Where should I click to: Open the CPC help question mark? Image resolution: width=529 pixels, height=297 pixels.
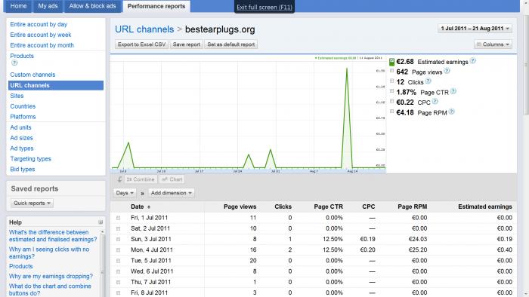(435, 101)
